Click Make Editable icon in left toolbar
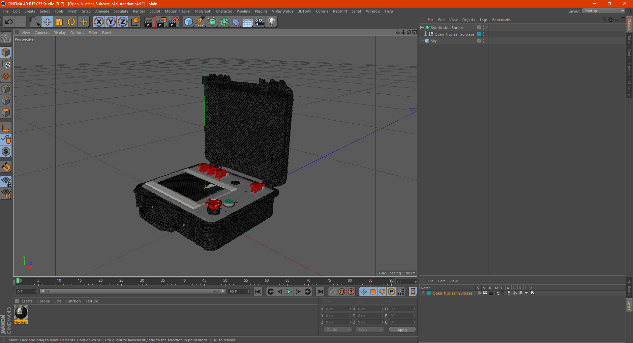Image resolution: width=633 pixels, height=343 pixels. [6, 38]
